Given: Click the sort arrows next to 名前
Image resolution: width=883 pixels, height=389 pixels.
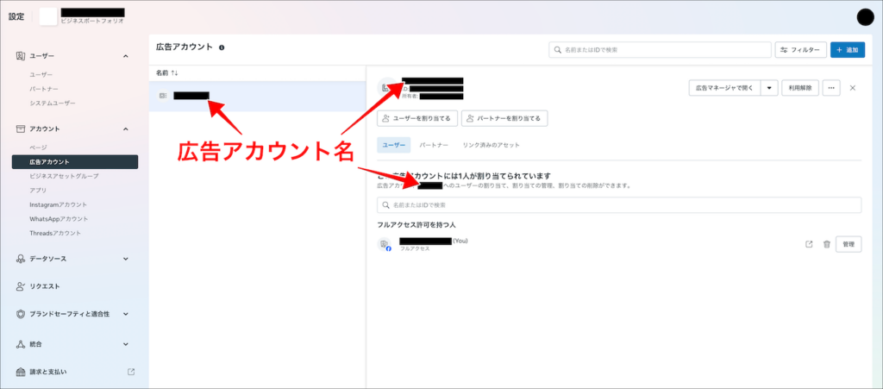Looking at the screenshot, I should point(174,73).
